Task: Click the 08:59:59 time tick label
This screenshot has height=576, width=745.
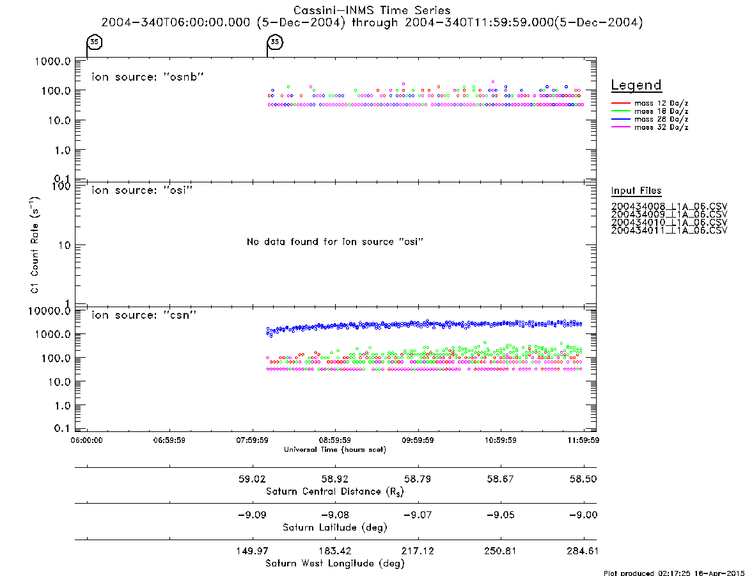Action: coord(335,440)
